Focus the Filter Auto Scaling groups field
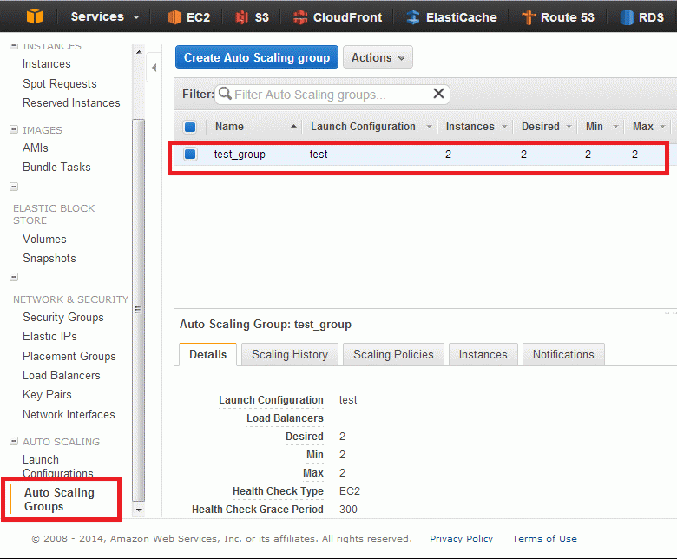677x559 pixels. (332, 94)
